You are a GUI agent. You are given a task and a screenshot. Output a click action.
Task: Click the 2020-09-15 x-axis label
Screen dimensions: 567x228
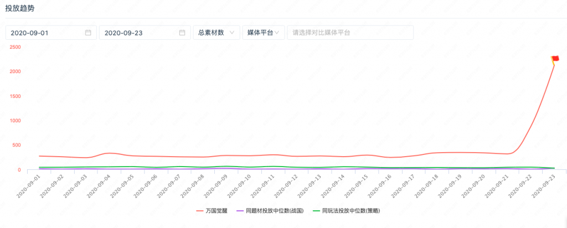pos(356,185)
